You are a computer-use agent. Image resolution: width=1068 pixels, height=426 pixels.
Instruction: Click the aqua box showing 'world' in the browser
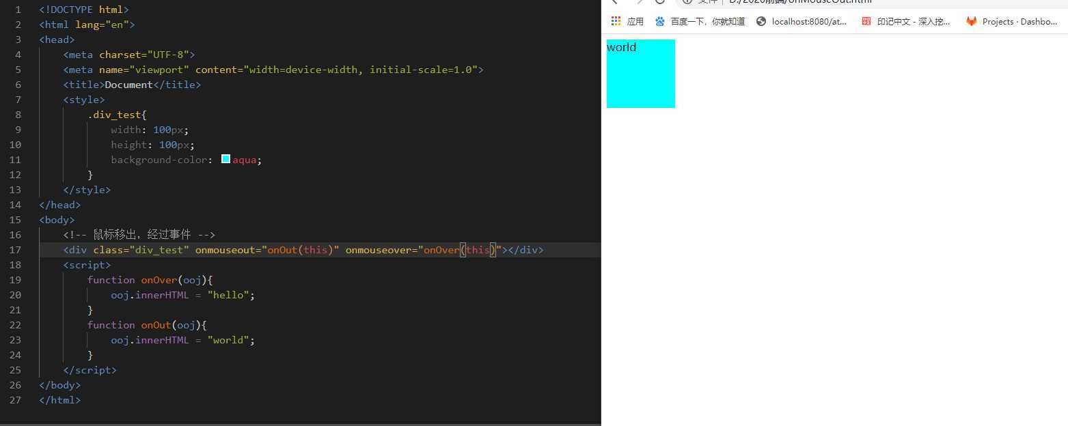[641, 74]
